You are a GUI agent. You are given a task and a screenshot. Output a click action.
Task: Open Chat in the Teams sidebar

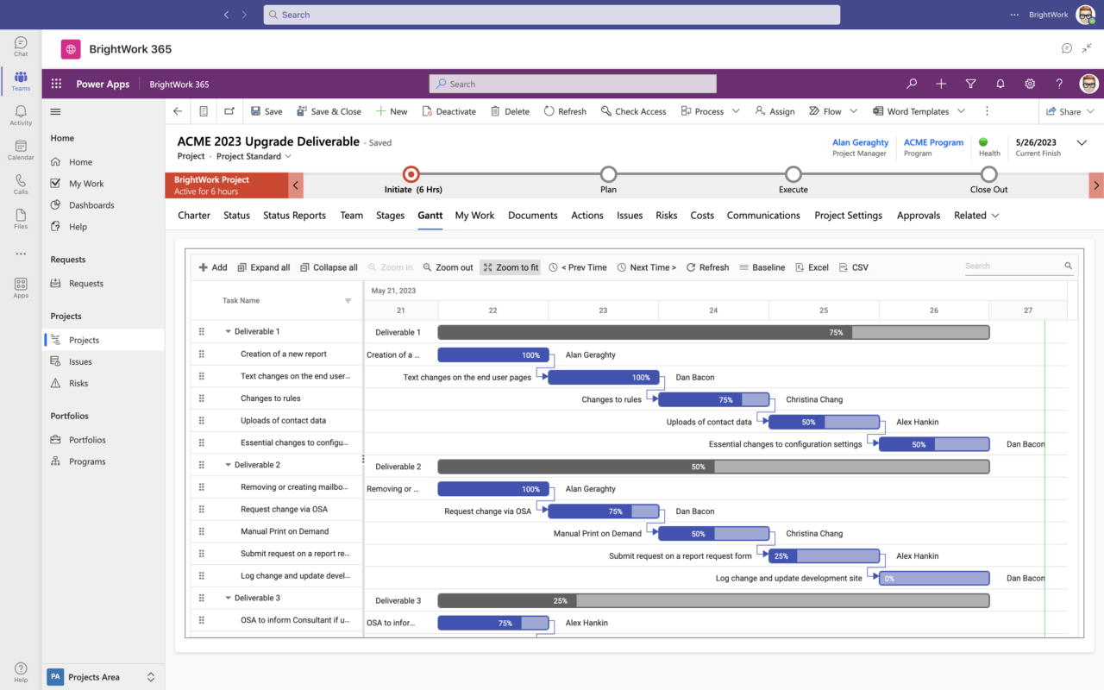coord(20,46)
